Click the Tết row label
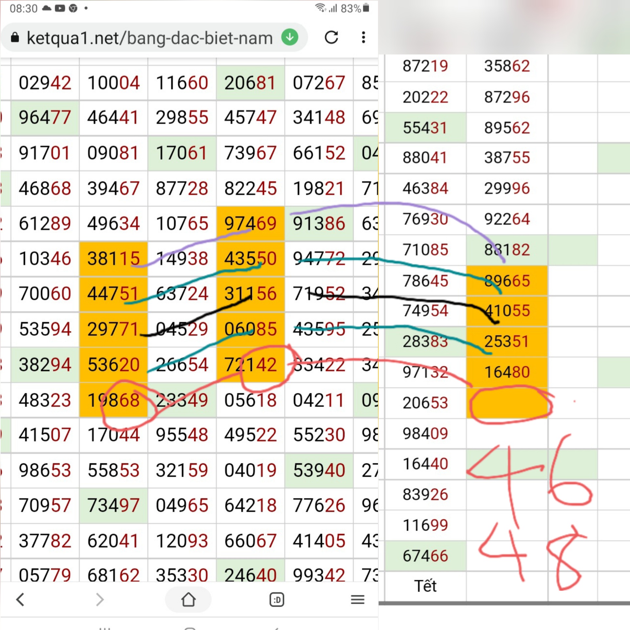 (x=425, y=586)
